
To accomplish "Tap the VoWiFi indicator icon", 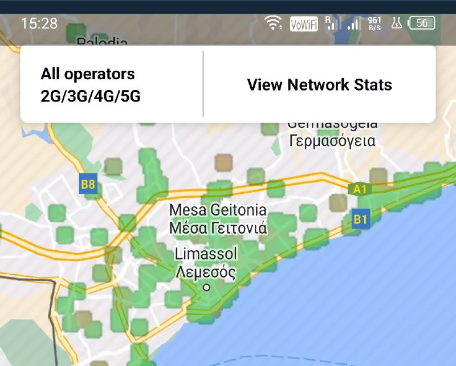I will click(x=304, y=24).
